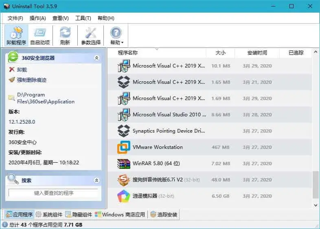
Task: Click the vertical scrollbar thumb
Action: tap(316, 185)
